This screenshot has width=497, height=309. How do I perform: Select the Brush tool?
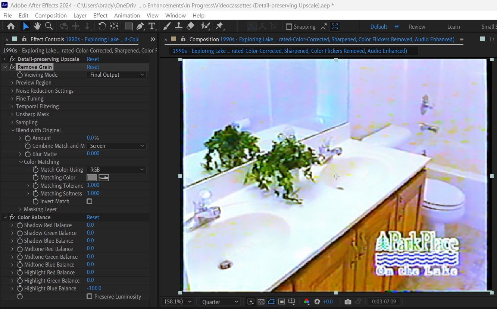point(167,26)
